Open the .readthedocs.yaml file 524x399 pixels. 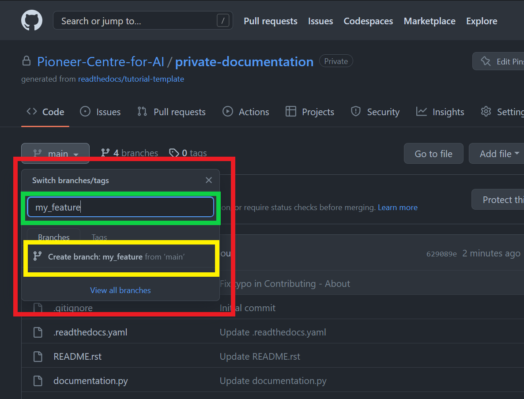pos(90,332)
